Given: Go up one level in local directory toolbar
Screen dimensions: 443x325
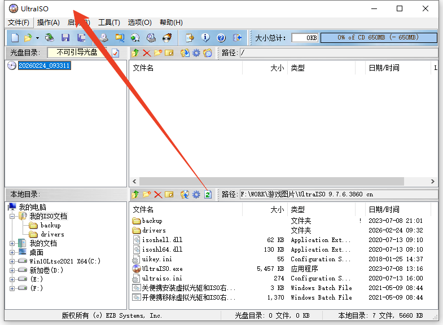Looking at the screenshot, I should [135, 195].
